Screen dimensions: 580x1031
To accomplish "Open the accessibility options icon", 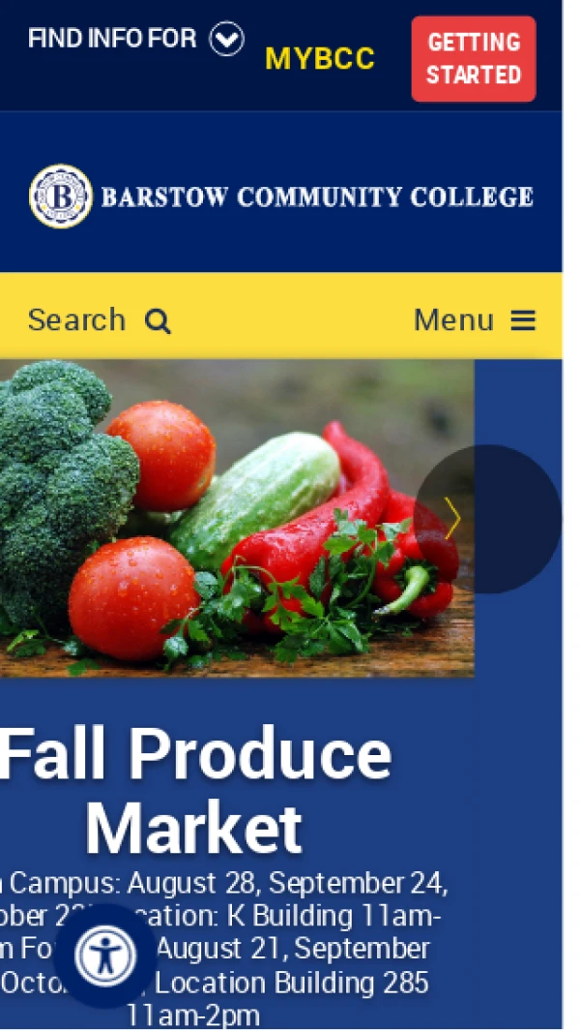I will pos(105,955).
